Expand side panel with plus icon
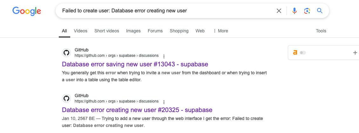Image resolution: width=359 pixels, height=133 pixels. coord(355,53)
